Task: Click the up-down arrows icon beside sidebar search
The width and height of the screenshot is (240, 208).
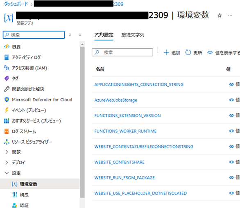Action: click(70, 35)
